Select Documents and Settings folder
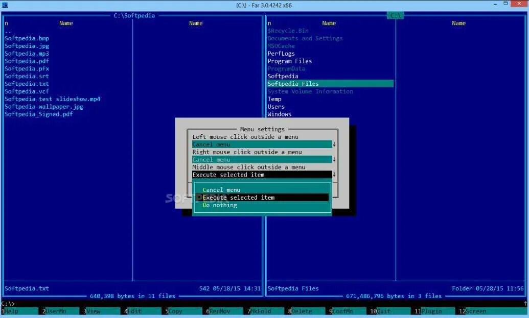 click(305, 38)
